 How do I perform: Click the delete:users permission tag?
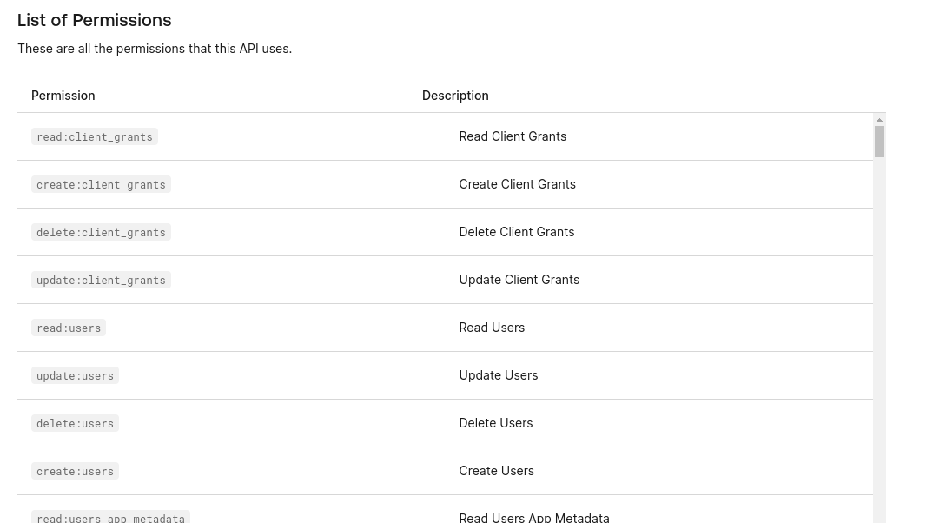coord(75,423)
